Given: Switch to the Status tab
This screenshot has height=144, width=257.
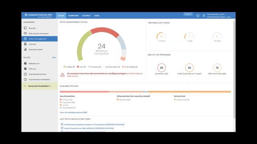Looking at the screenshot, I should click(x=61, y=16).
